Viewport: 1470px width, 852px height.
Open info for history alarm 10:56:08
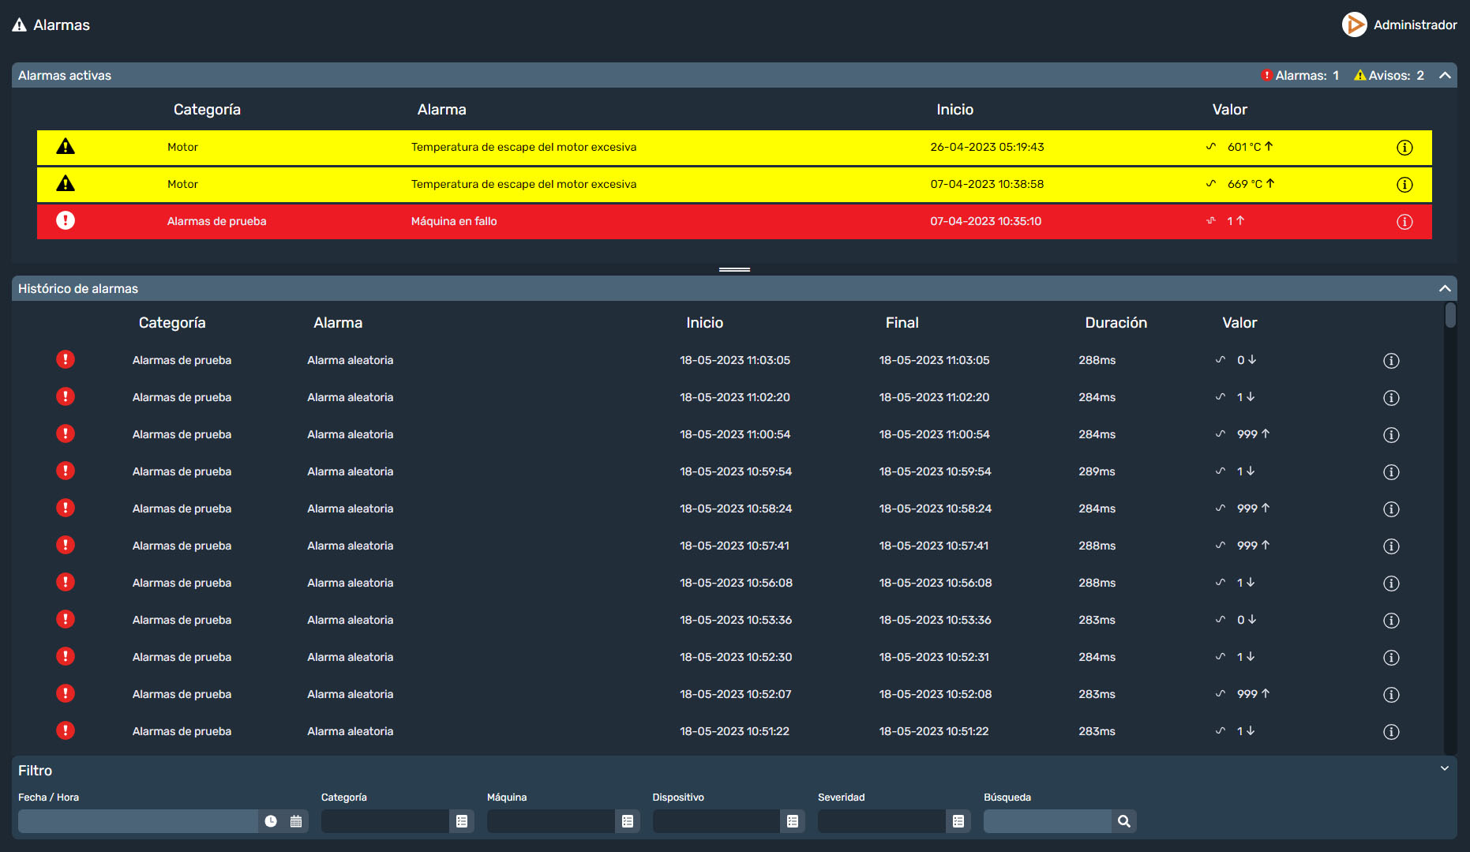point(1391,584)
